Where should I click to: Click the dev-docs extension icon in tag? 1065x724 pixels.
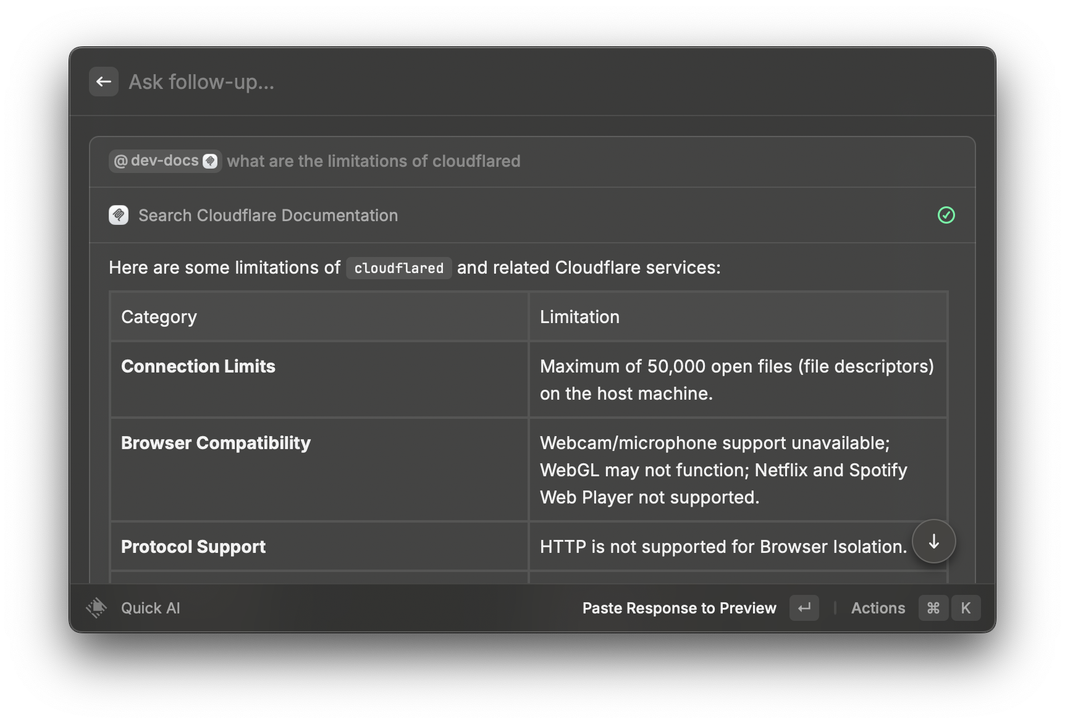tap(211, 161)
